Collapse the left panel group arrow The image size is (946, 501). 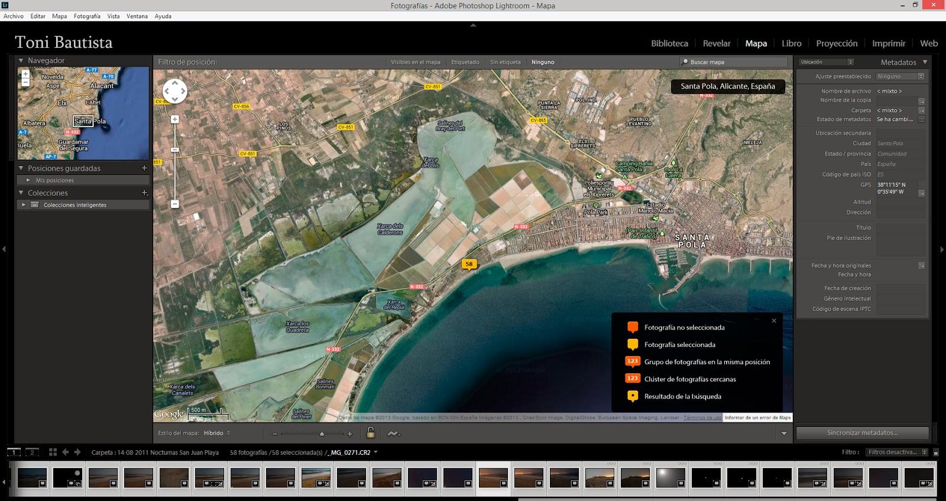click(x=4, y=249)
